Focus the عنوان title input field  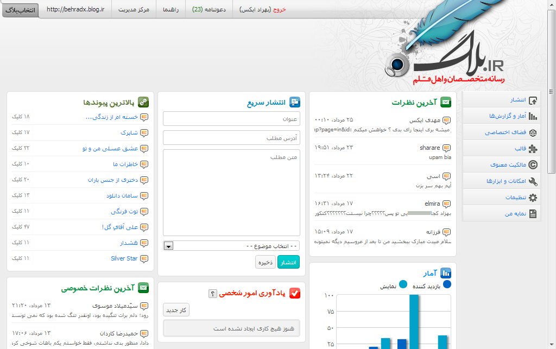coord(231,119)
